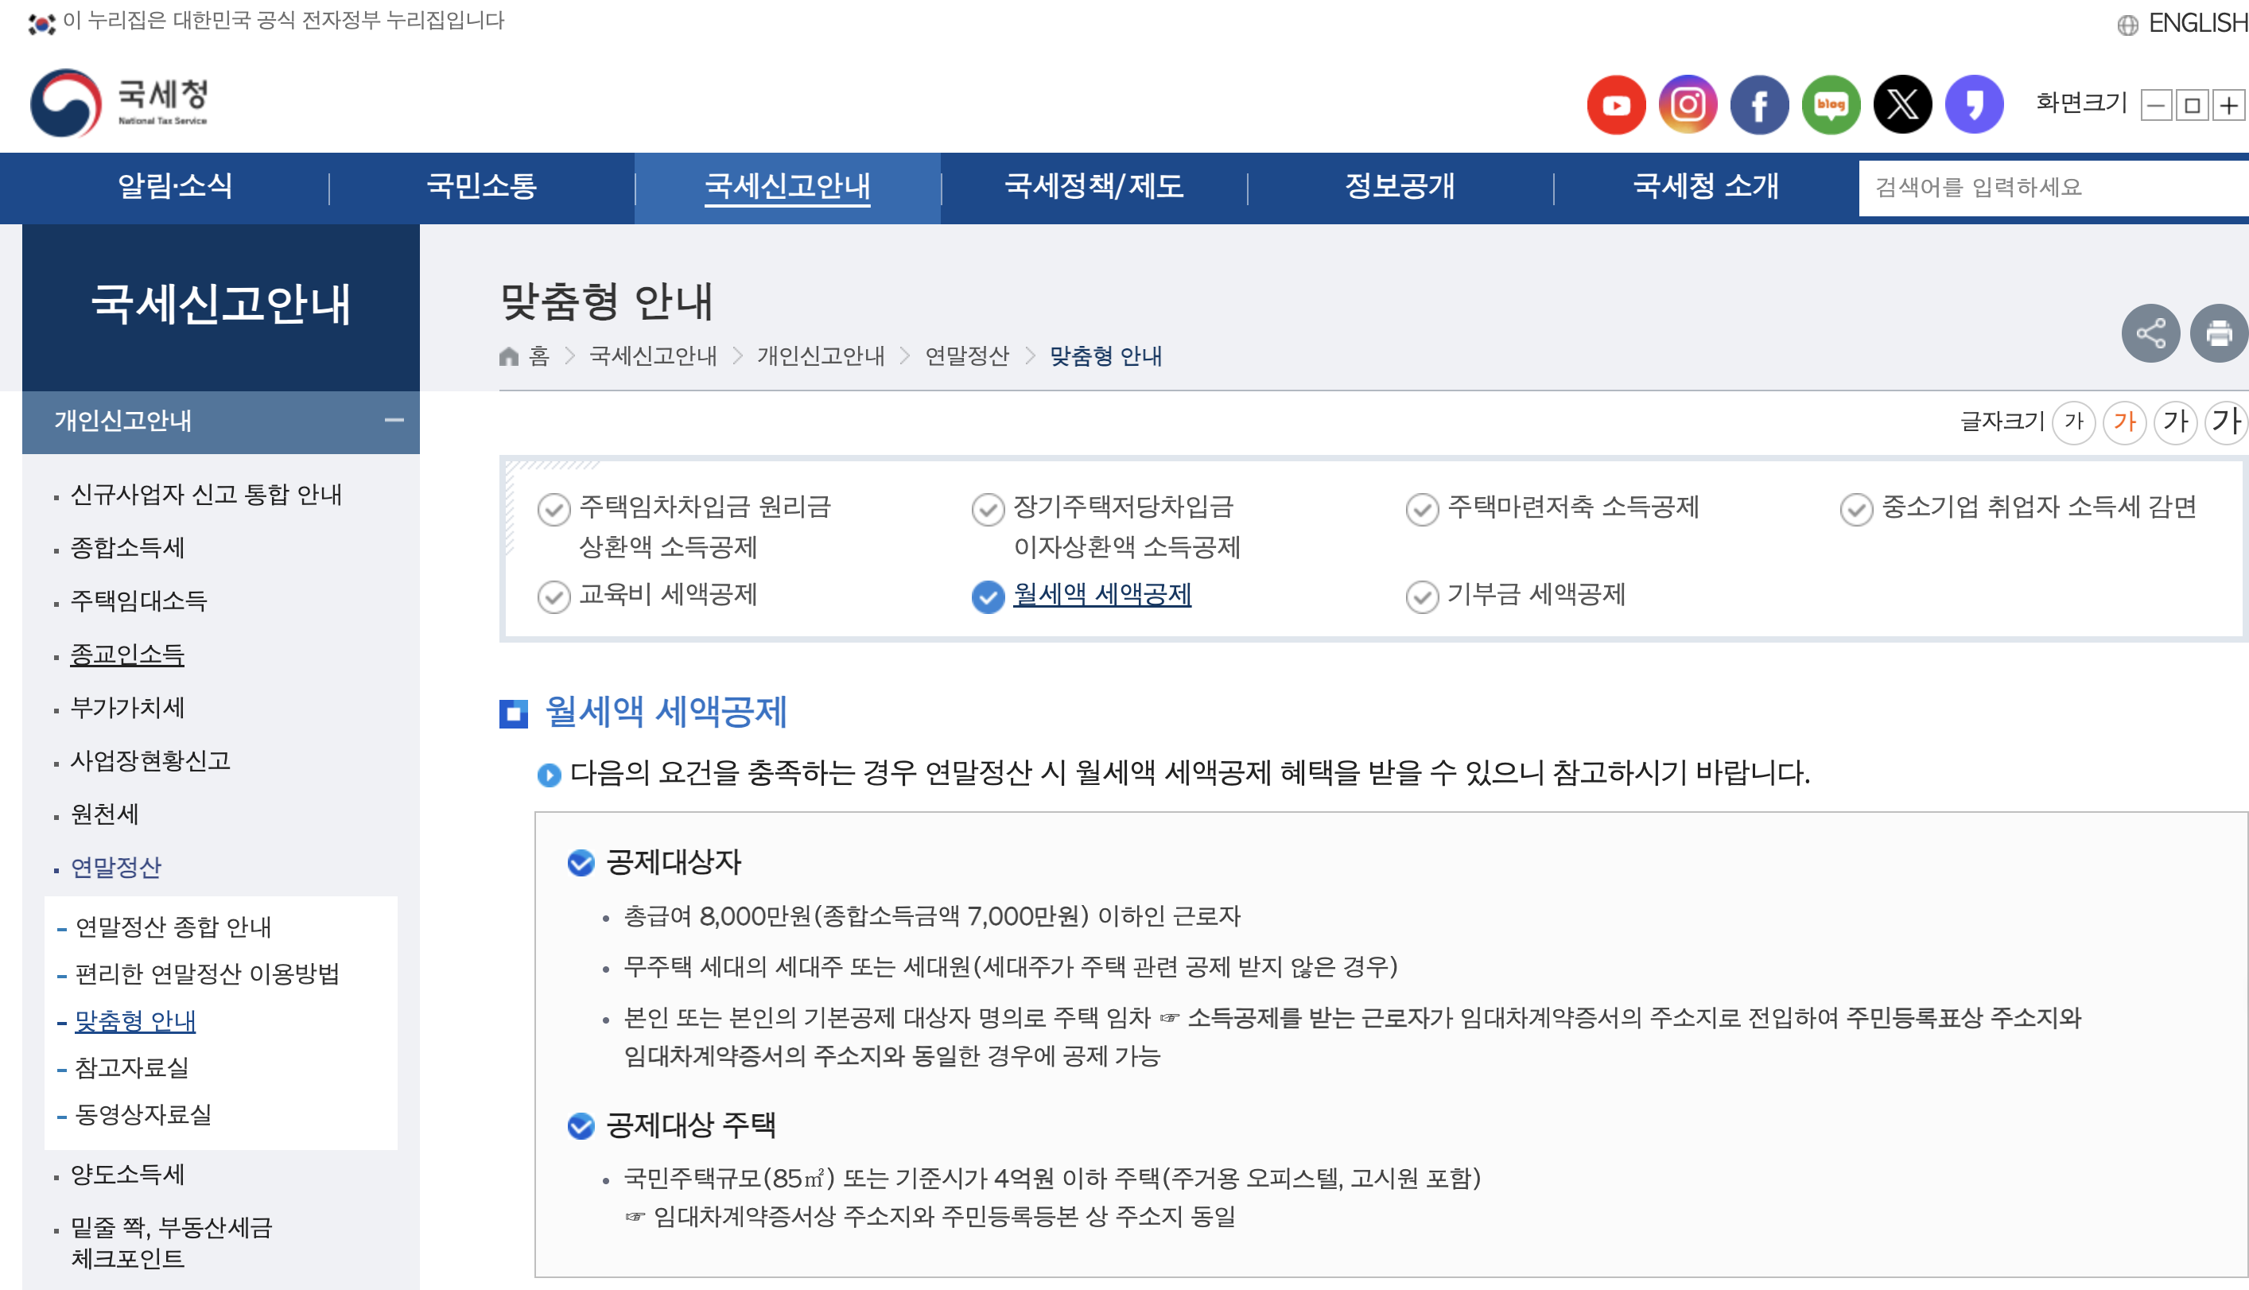The height and width of the screenshot is (1290, 2249).
Task: Select the 기부금 세액공제 check option
Action: tap(1535, 595)
